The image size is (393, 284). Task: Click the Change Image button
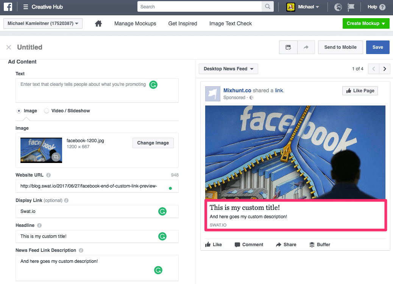[153, 143]
